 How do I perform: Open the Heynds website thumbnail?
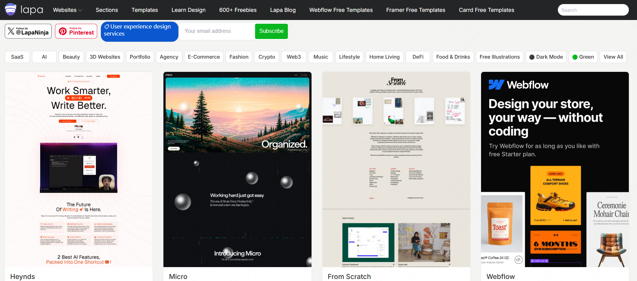pyautogui.click(x=78, y=169)
